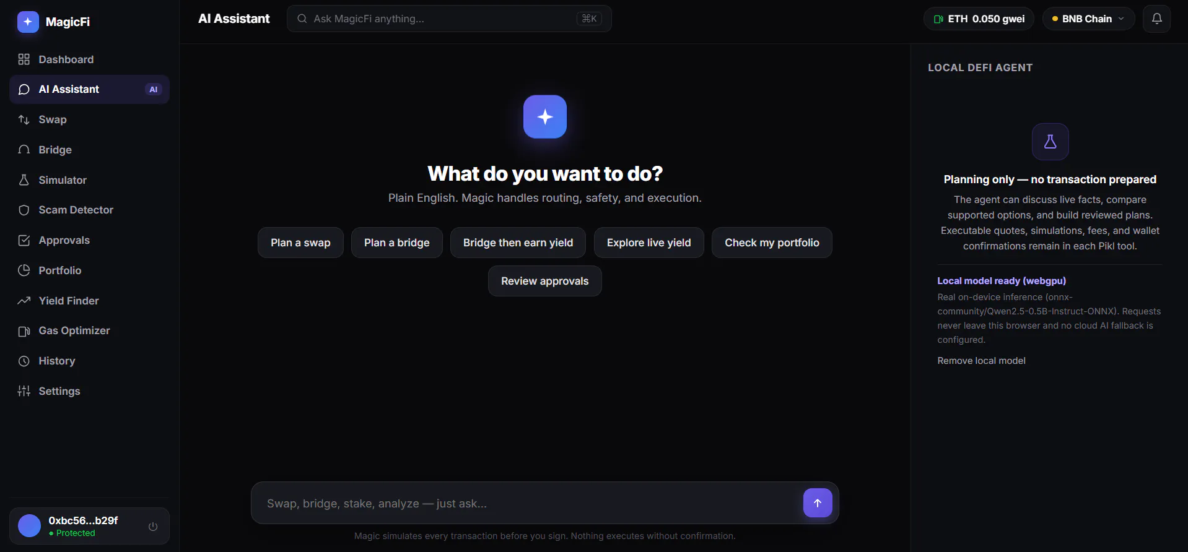This screenshot has width=1188, height=552.
Task: Click the Settings sliders icon
Action: coord(24,391)
